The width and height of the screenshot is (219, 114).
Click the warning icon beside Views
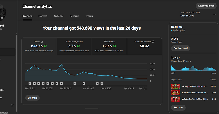coord(42,42)
